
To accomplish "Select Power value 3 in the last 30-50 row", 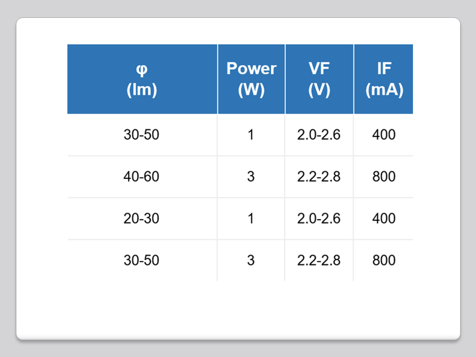I will pos(251,260).
